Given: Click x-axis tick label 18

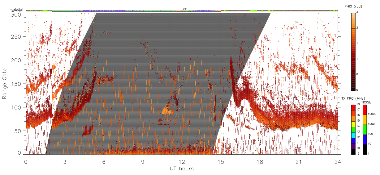Looking at the screenshot, I should click(x=260, y=162).
